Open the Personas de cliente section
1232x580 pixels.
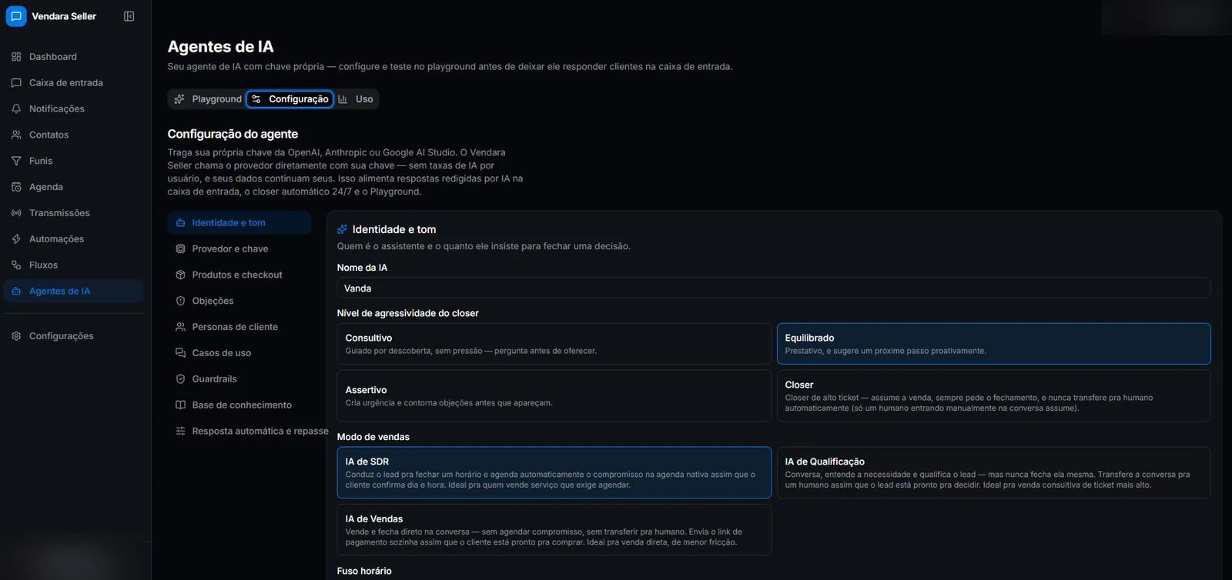239,327
